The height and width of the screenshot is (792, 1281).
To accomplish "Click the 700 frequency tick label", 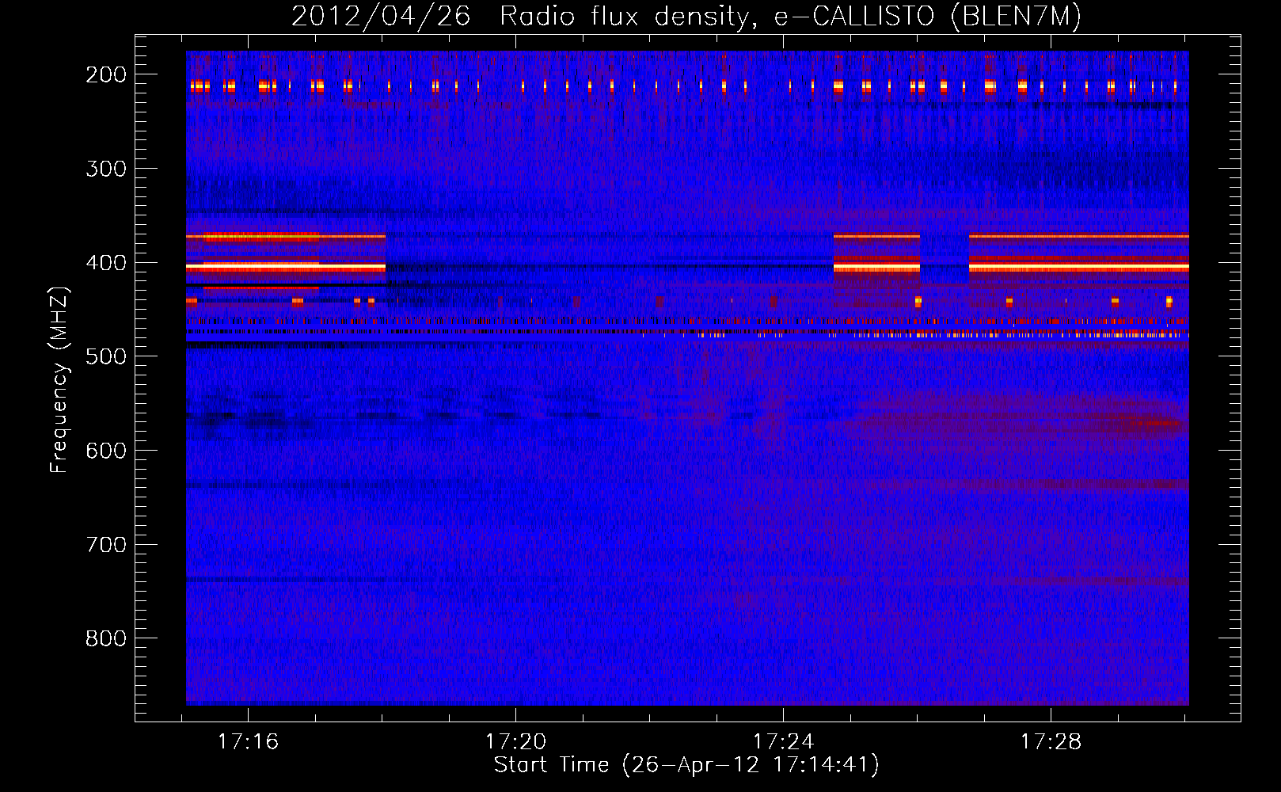I will [105, 545].
